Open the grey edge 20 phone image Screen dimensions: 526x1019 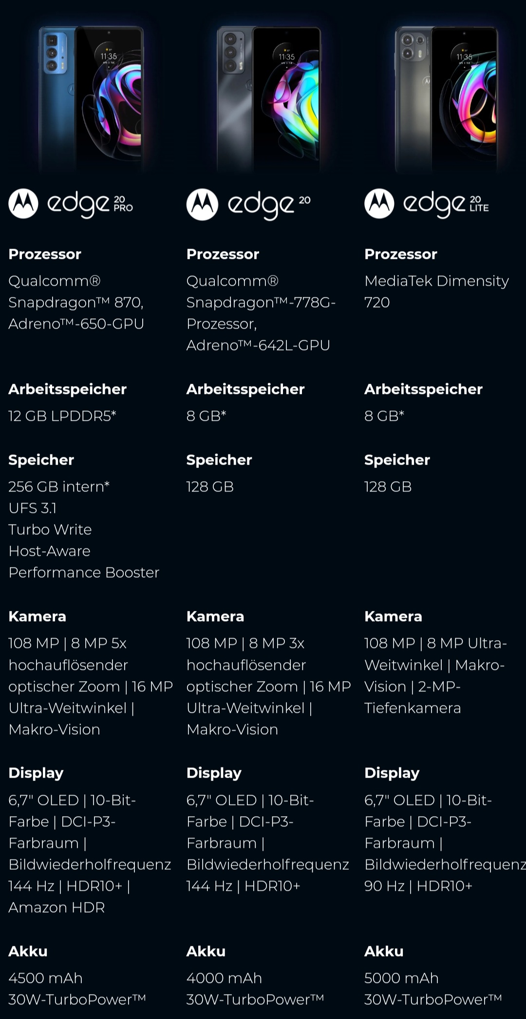pyautogui.click(x=269, y=98)
